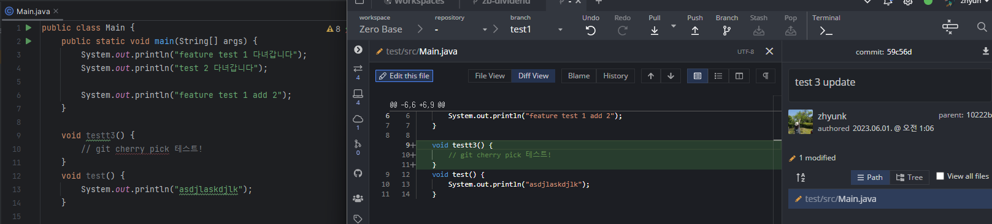This screenshot has width=992, height=224.
Task: Open the repository selector dropdown
Action: (x=485, y=29)
